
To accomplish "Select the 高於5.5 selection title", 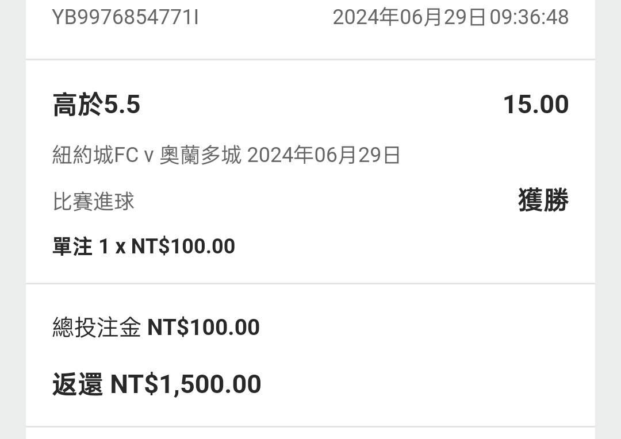I will pos(97,105).
